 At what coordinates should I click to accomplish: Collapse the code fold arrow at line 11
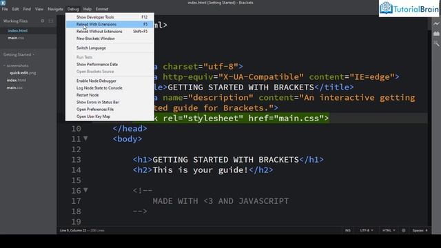pos(85,138)
